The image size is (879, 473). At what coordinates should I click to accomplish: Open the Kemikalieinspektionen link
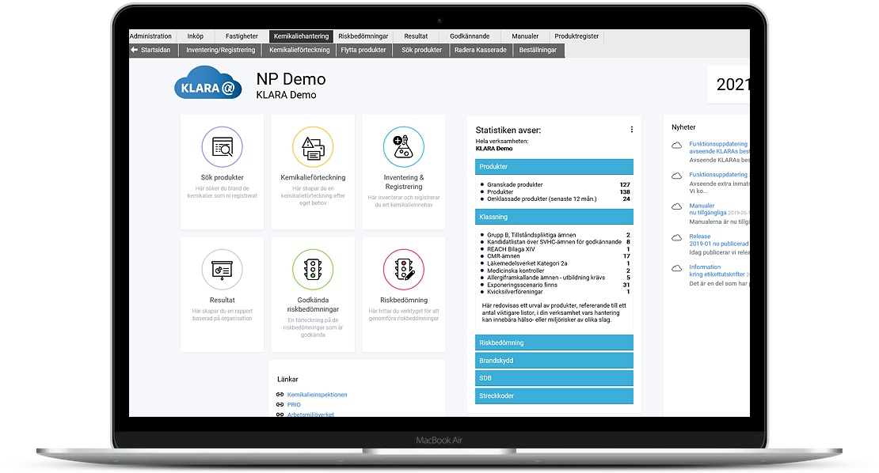click(318, 395)
